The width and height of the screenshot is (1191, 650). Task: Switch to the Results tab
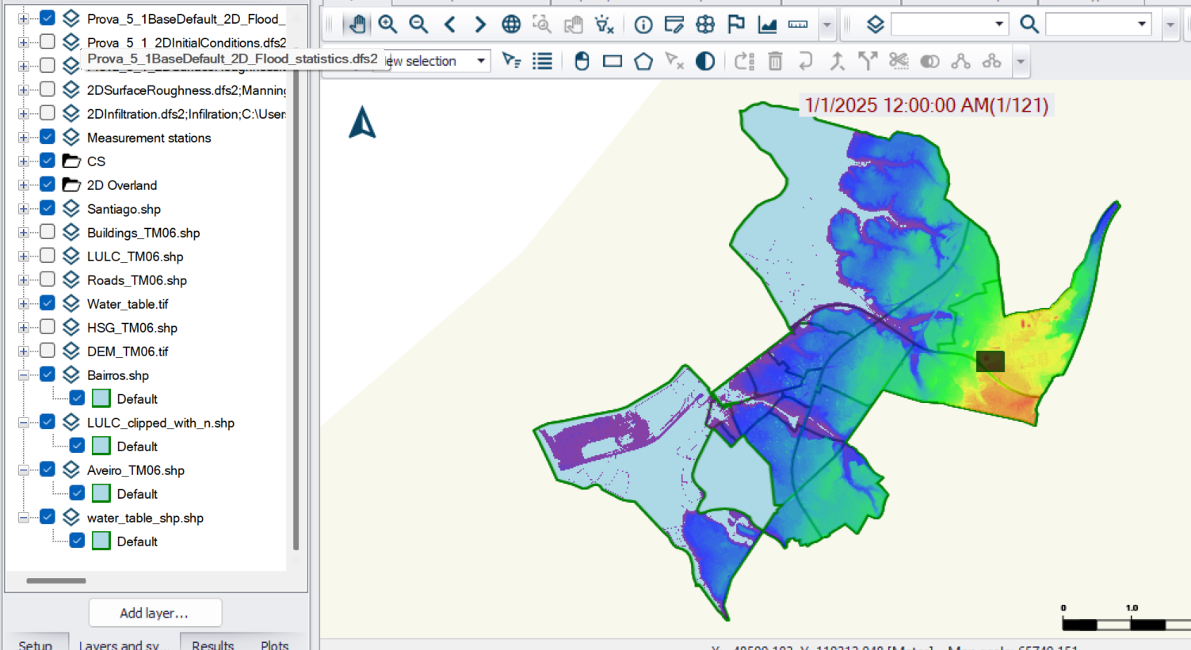(212, 644)
